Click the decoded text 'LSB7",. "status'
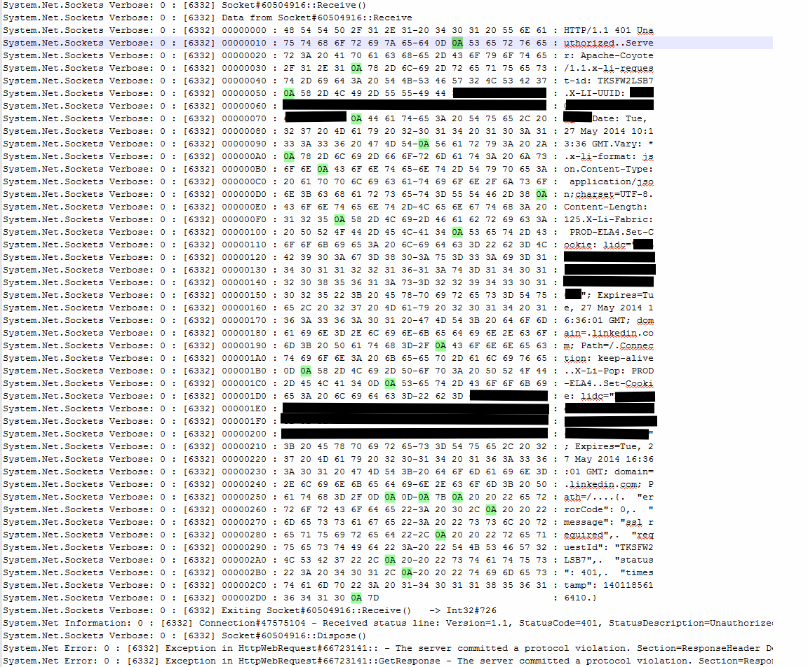Viewport: 808px width, 667px height. point(608,560)
